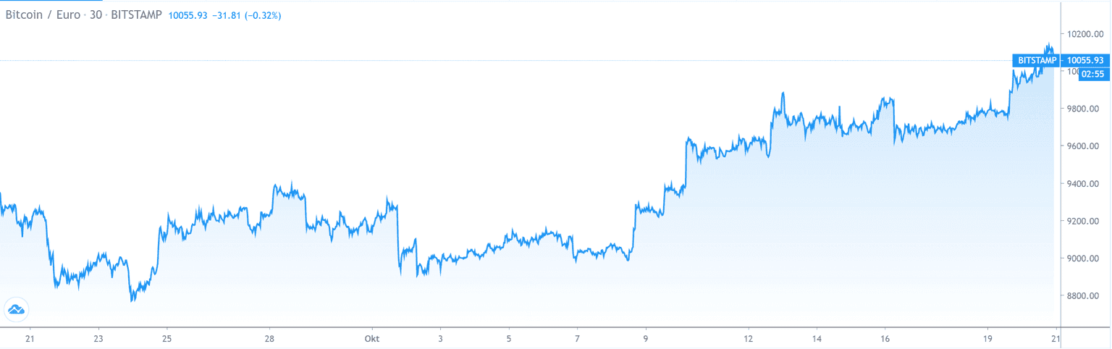
Task: Click the 12 date marker on time axis
Action: pos(749,338)
